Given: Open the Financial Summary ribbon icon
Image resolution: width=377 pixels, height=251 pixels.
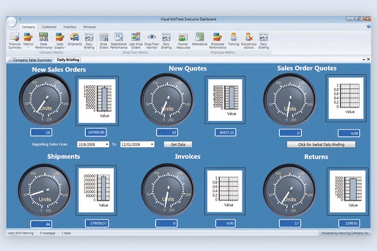Looking at the screenshot, I should click(x=15, y=41).
